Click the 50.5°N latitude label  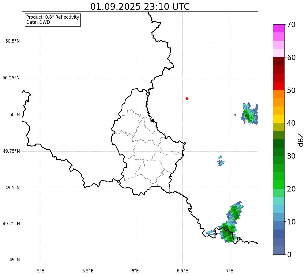point(13,41)
